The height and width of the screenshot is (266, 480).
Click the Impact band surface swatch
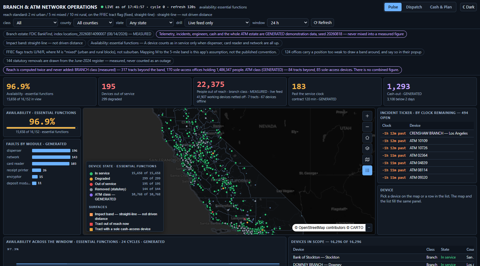coord(91,214)
